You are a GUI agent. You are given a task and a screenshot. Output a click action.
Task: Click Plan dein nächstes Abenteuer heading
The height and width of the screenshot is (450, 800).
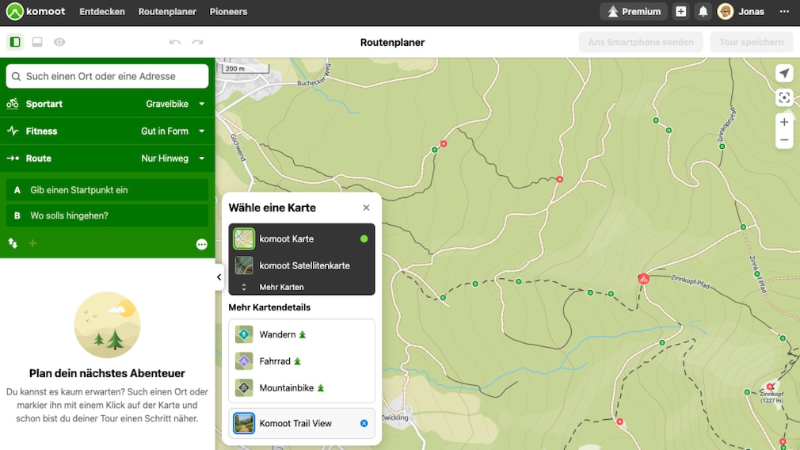click(x=107, y=373)
